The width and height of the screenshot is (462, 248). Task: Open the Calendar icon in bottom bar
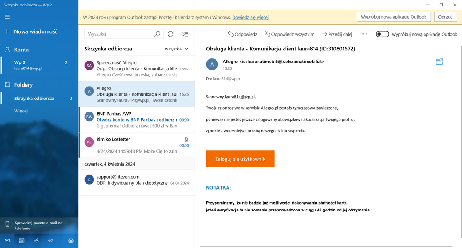[x=22, y=241]
